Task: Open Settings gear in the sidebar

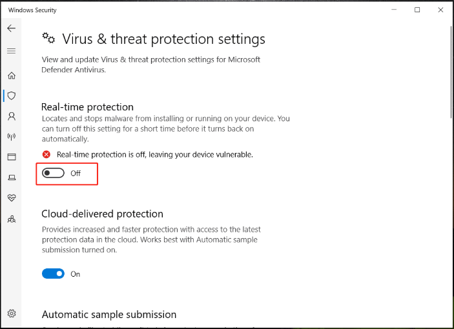Action: coord(12,314)
